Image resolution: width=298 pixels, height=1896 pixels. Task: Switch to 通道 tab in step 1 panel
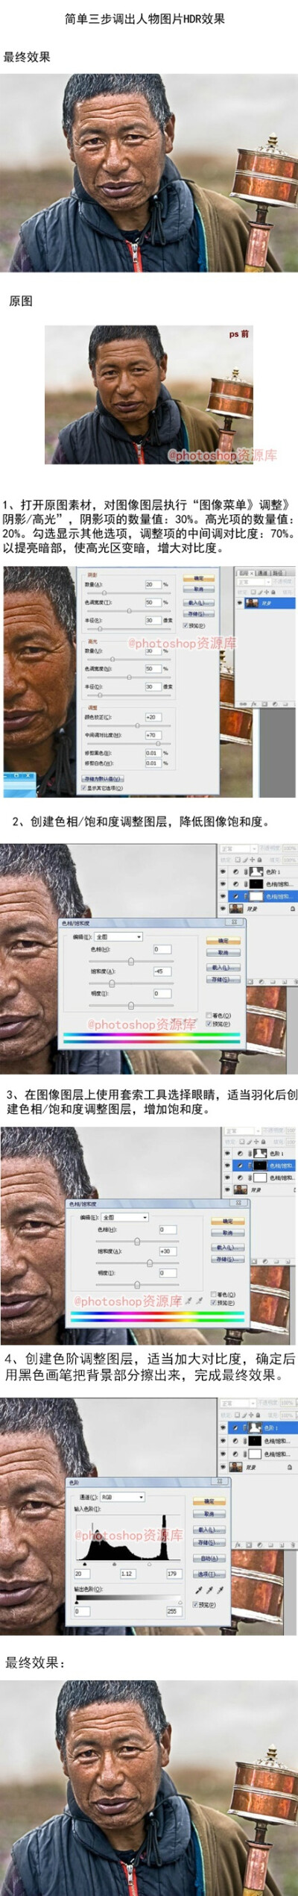coord(263,572)
